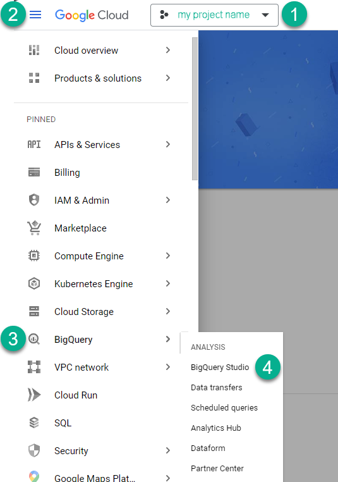Open Billing

tap(67, 173)
